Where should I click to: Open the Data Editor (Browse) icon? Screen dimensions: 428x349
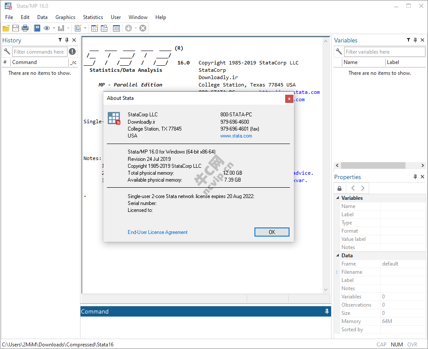[104, 28]
